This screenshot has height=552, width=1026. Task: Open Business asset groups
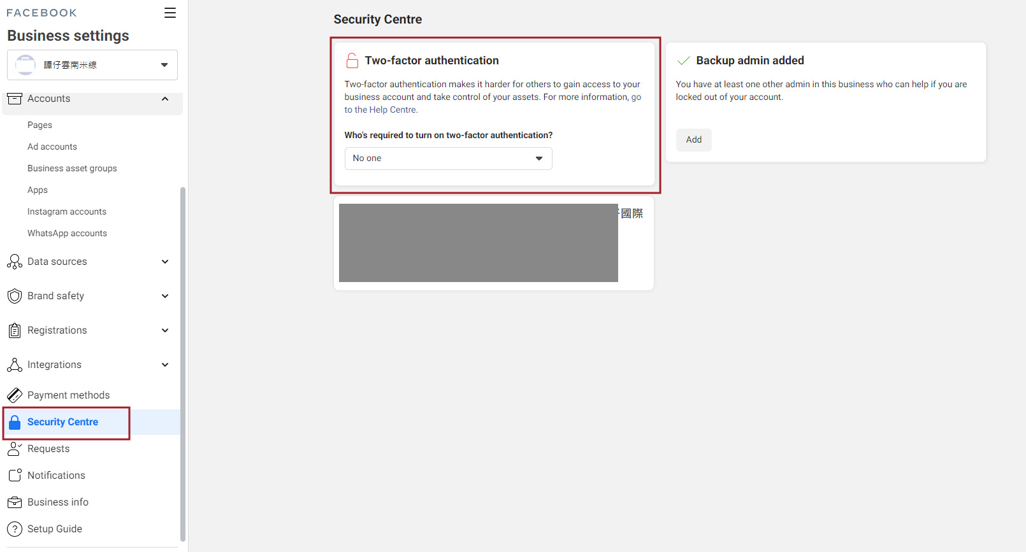click(72, 169)
